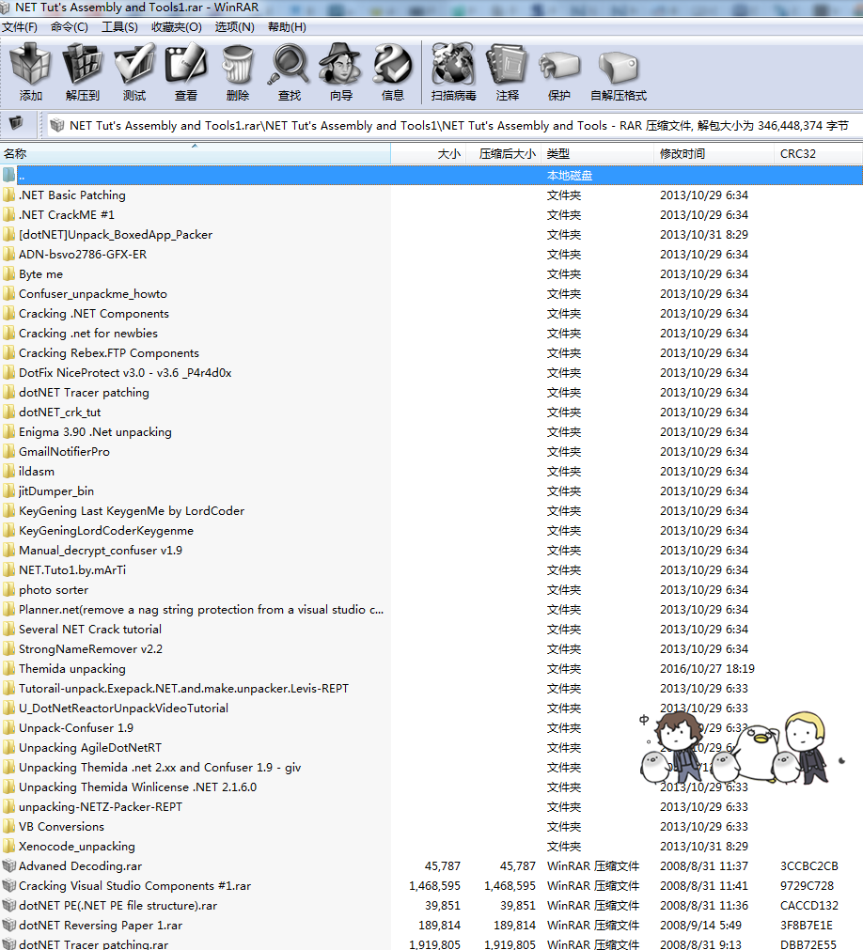Click the up-one-level icon beside address bar

(16, 123)
